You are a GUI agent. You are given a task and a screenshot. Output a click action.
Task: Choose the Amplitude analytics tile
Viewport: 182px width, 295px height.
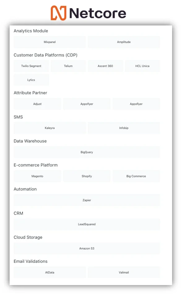(124, 42)
